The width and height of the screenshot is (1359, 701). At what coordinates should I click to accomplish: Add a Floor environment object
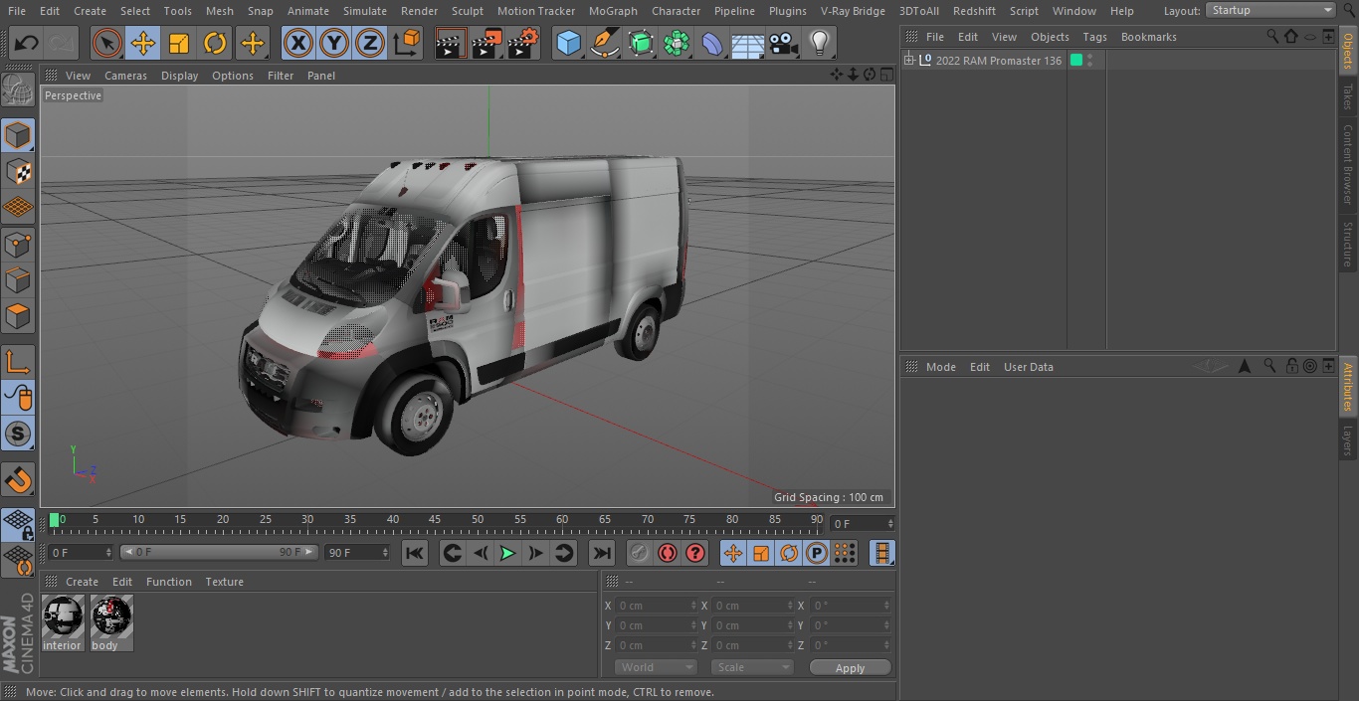pyautogui.click(x=748, y=43)
